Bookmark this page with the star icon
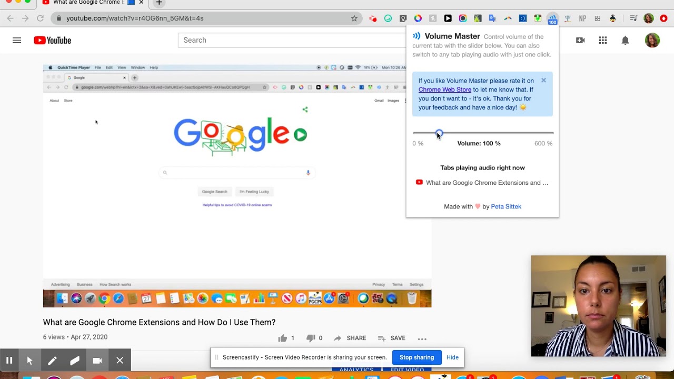The height and width of the screenshot is (379, 674). tap(354, 18)
